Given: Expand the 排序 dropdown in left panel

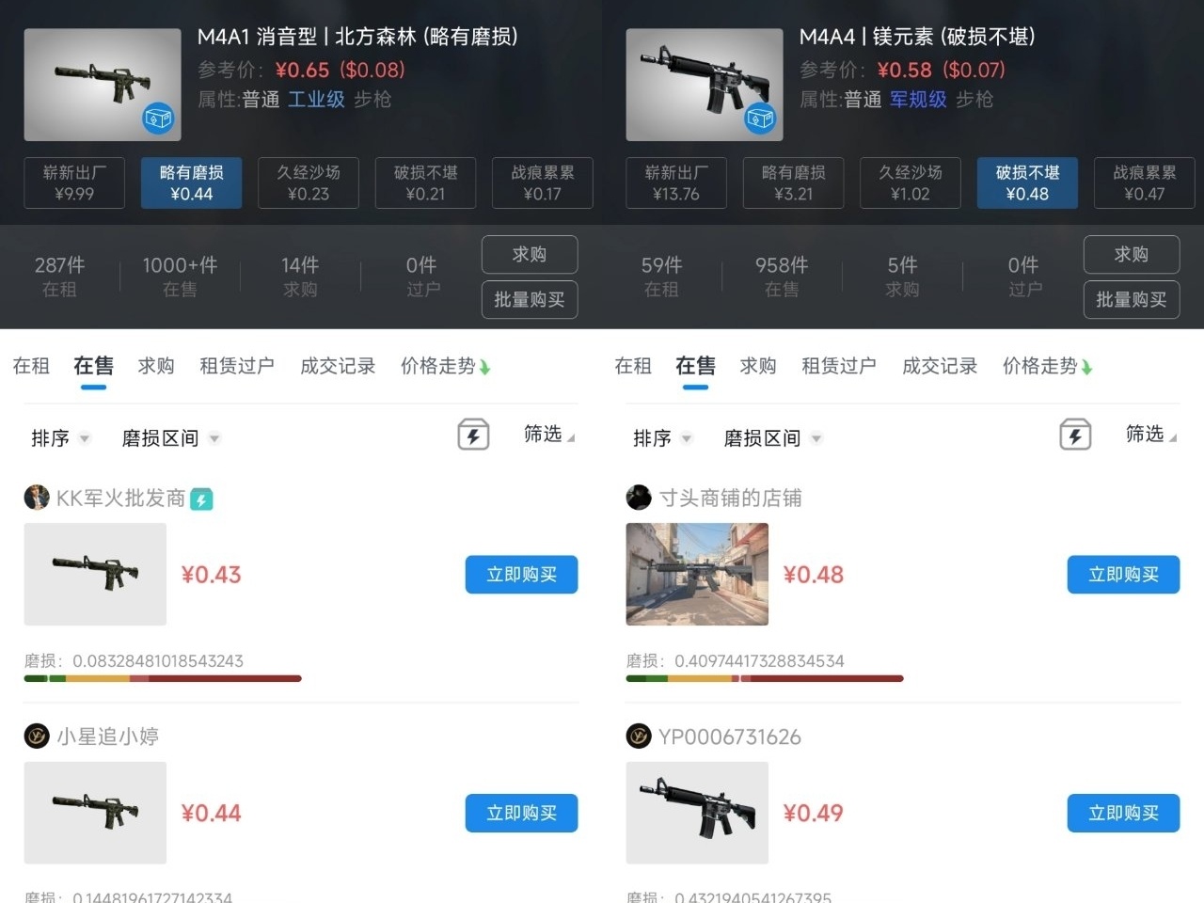Looking at the screenshot, I should [x=60, y=438].
